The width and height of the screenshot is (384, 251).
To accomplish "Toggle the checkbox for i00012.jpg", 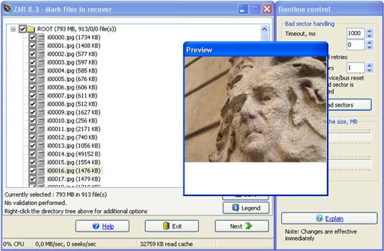I will pyautogui.click(x=33, y=137).
